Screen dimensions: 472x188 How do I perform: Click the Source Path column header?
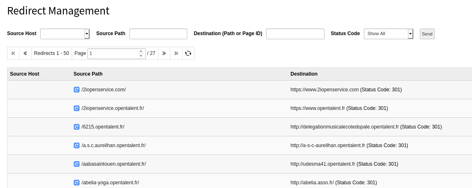point(88,74)
